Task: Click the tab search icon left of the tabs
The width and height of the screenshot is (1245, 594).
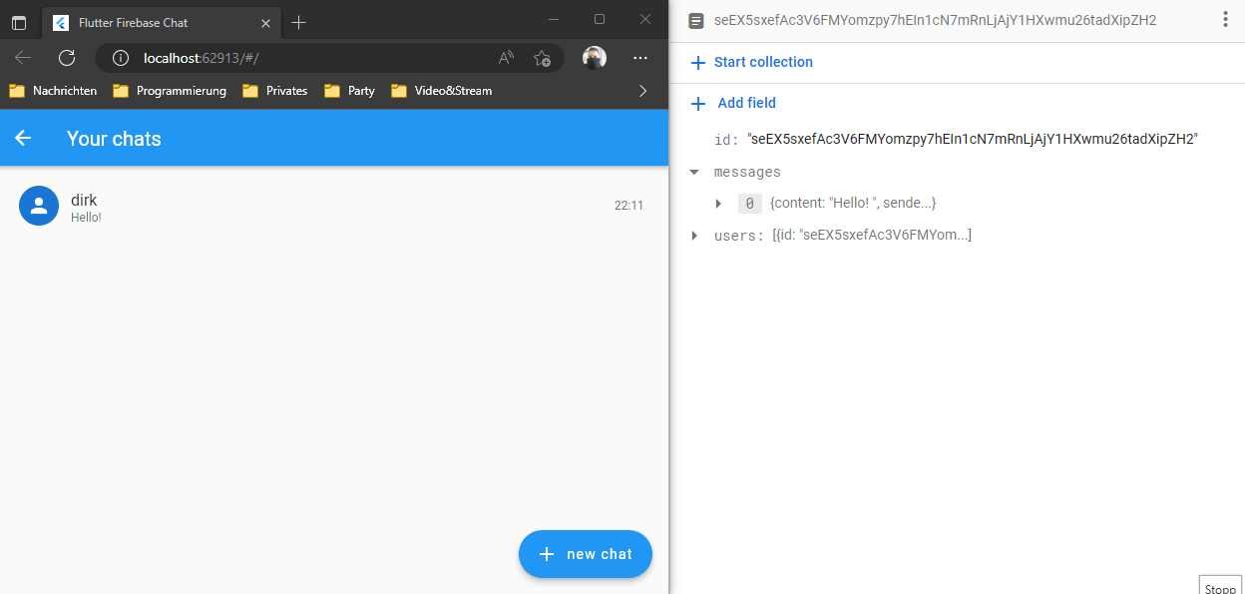Action: point(19,21)
